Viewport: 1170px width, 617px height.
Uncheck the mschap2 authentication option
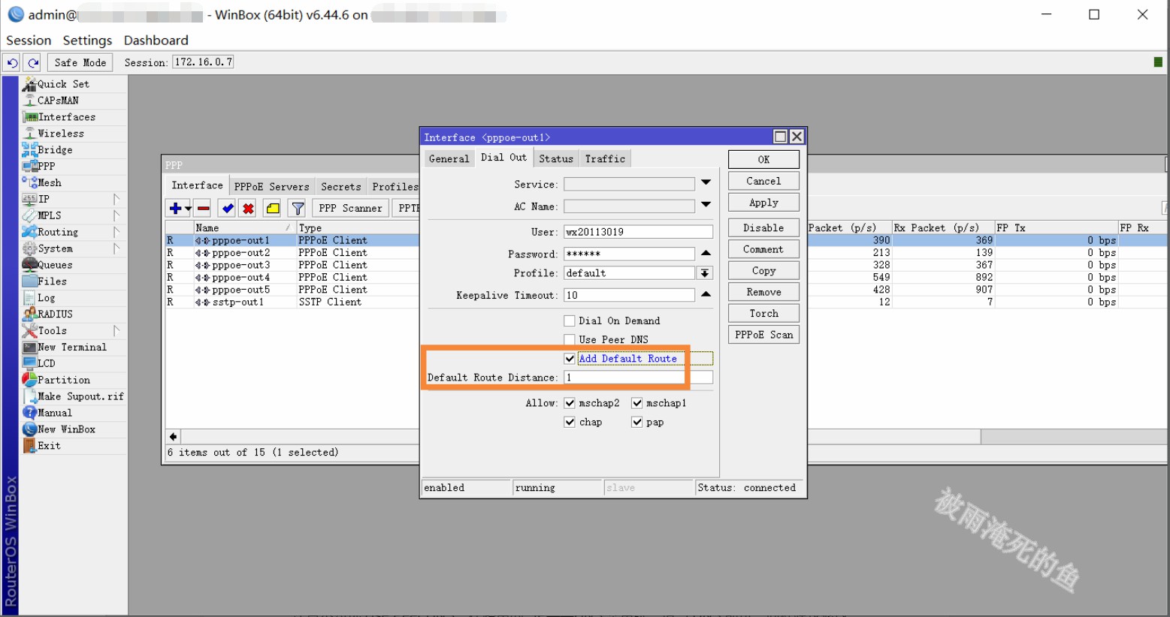(570, 403)
